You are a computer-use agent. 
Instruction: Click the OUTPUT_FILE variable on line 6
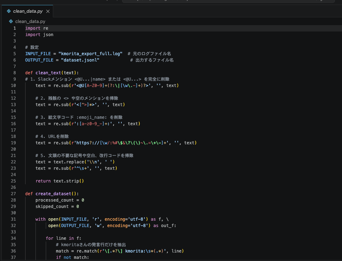coord(39,60)
